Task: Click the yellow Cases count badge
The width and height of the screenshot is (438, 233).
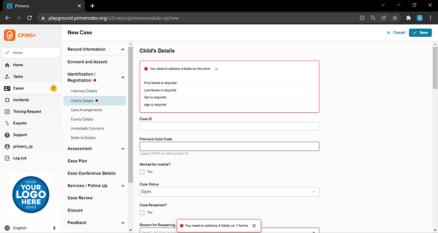Action: [53, 88]
